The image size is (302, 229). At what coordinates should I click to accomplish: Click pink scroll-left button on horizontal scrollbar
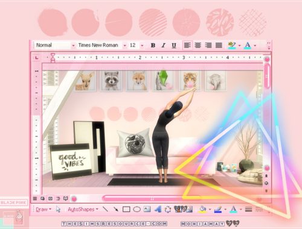(74, 199)
